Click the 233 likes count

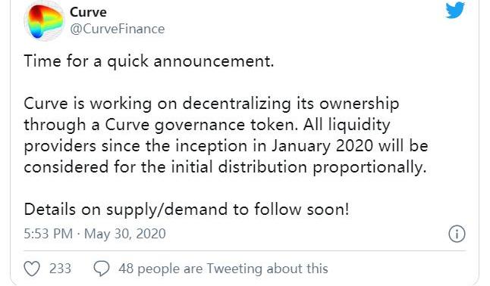tap(61, 269)
